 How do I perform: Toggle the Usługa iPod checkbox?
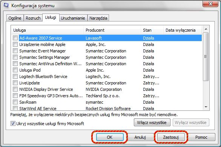tap(15, 70)
